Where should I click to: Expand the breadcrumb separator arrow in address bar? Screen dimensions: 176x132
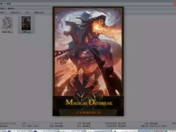[x=5, y=4]
